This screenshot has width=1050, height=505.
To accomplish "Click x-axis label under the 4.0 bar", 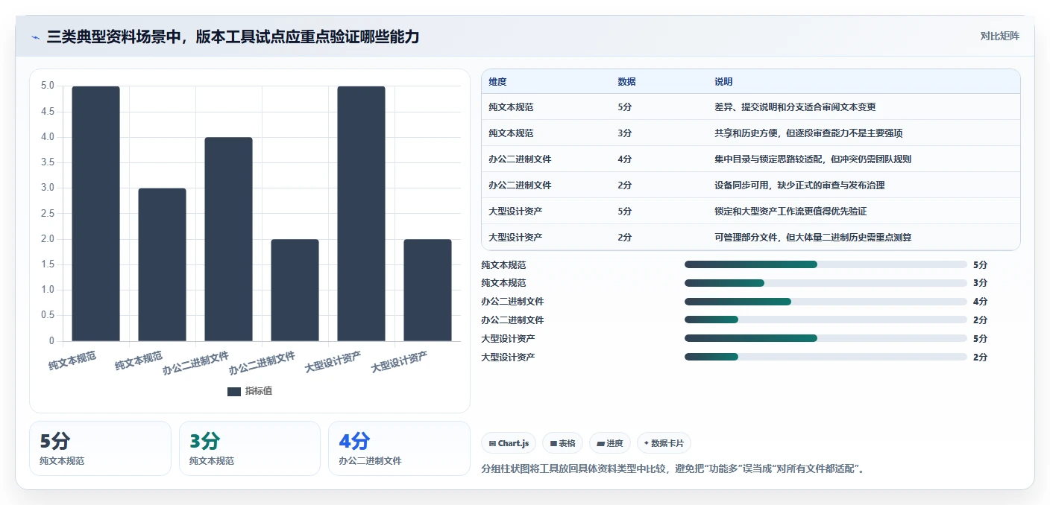I will pyautogui.click(x=196, y=362).
